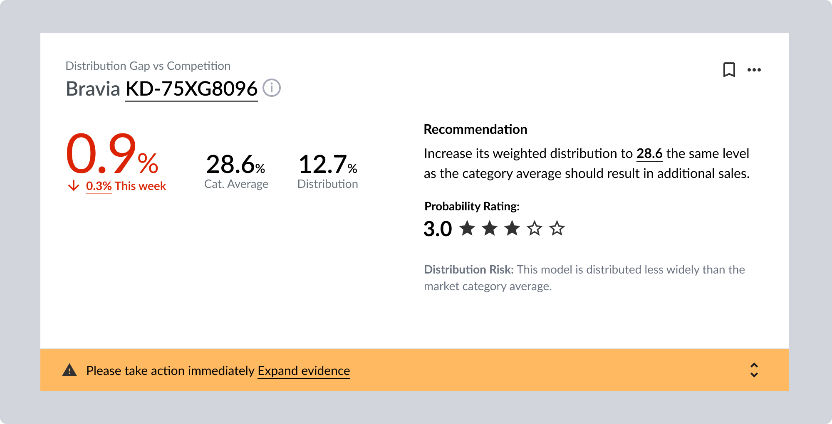Click the red down arrow trend icon

[x=74, y=185]
